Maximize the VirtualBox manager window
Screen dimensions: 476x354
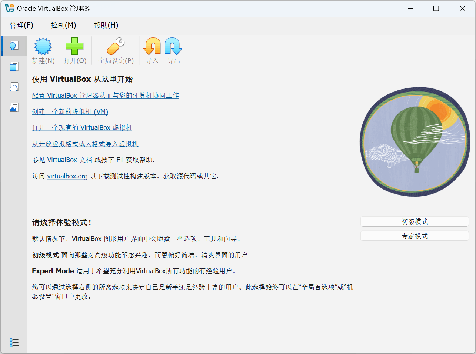(436, 8)
